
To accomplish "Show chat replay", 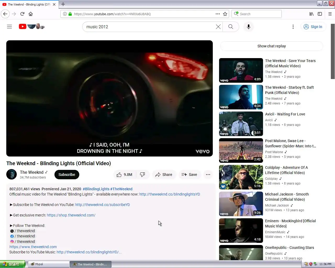I will (272, 46).
